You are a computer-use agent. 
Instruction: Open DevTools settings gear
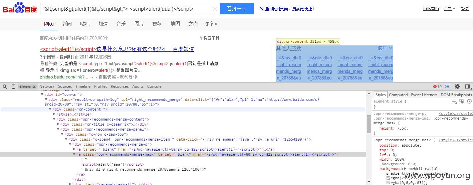457,86
